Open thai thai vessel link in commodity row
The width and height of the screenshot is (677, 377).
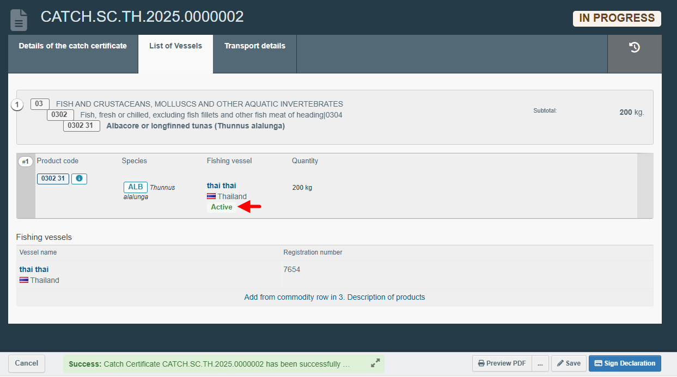click(221, 186)
